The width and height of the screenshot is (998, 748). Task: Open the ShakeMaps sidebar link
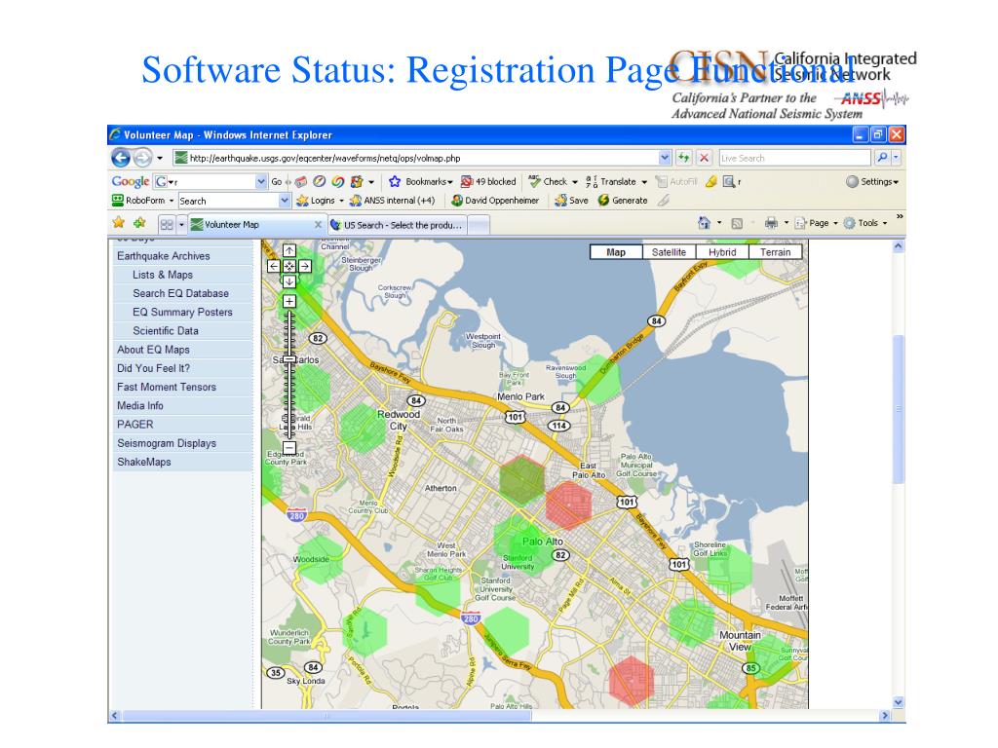[x=144, y=462]
